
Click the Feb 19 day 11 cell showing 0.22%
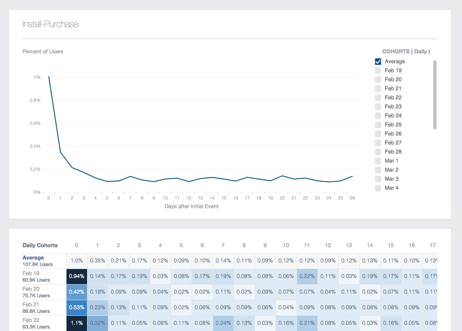307,276
